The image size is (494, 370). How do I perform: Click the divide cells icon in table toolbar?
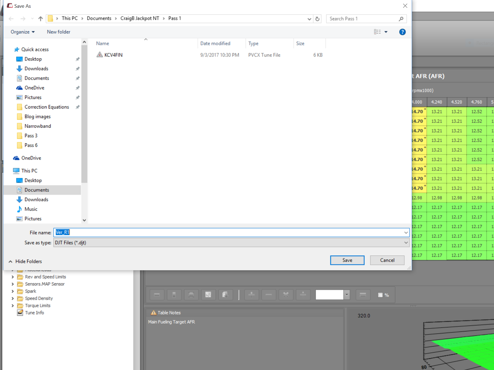pyautogui.click(x=303, y=295)
